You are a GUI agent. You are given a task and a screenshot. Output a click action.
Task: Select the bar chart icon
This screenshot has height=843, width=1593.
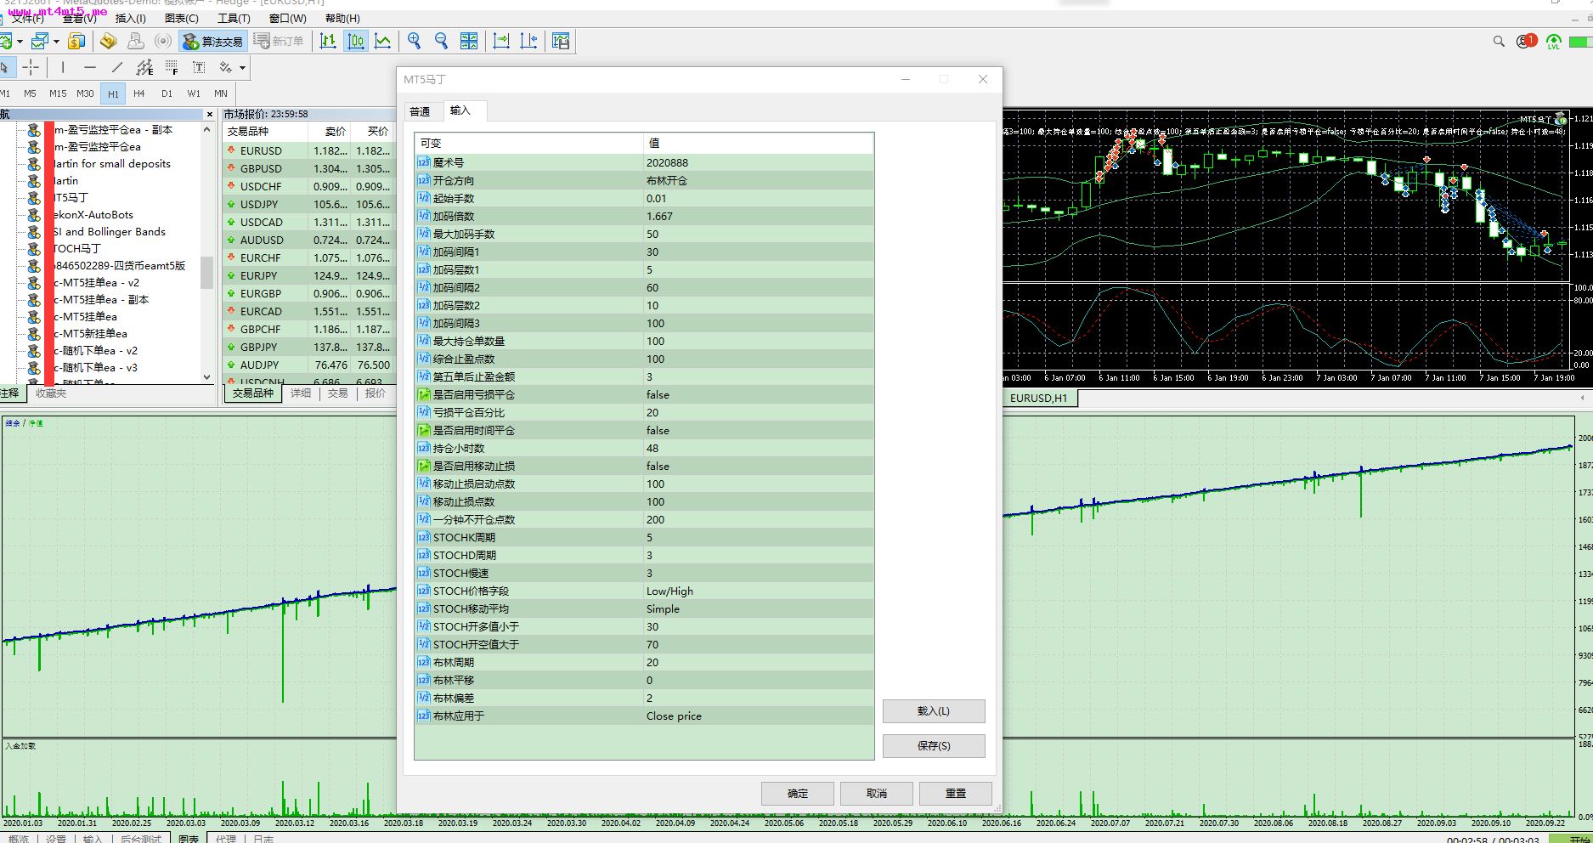click(328, 41)
